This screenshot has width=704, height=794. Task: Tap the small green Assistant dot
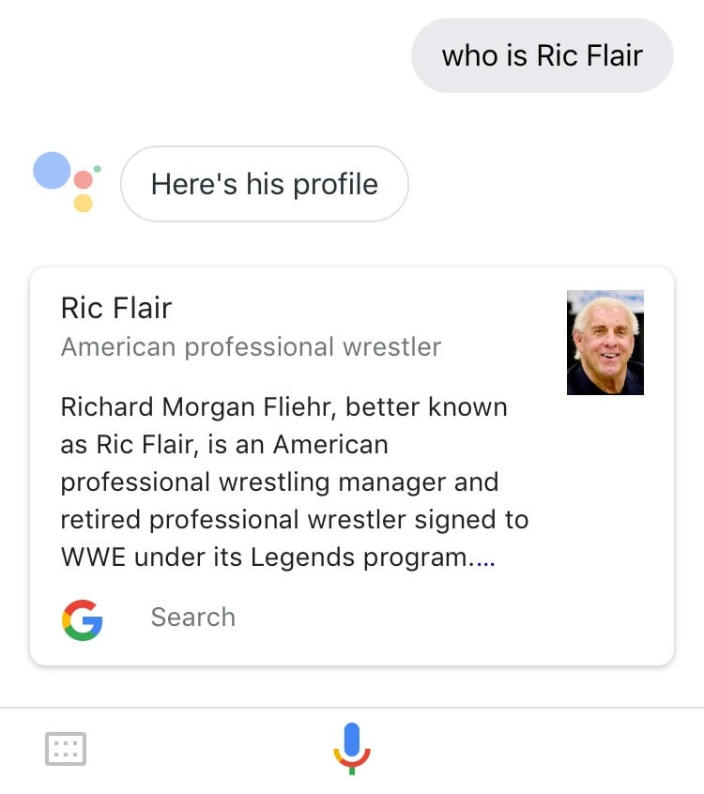[98, 169]
